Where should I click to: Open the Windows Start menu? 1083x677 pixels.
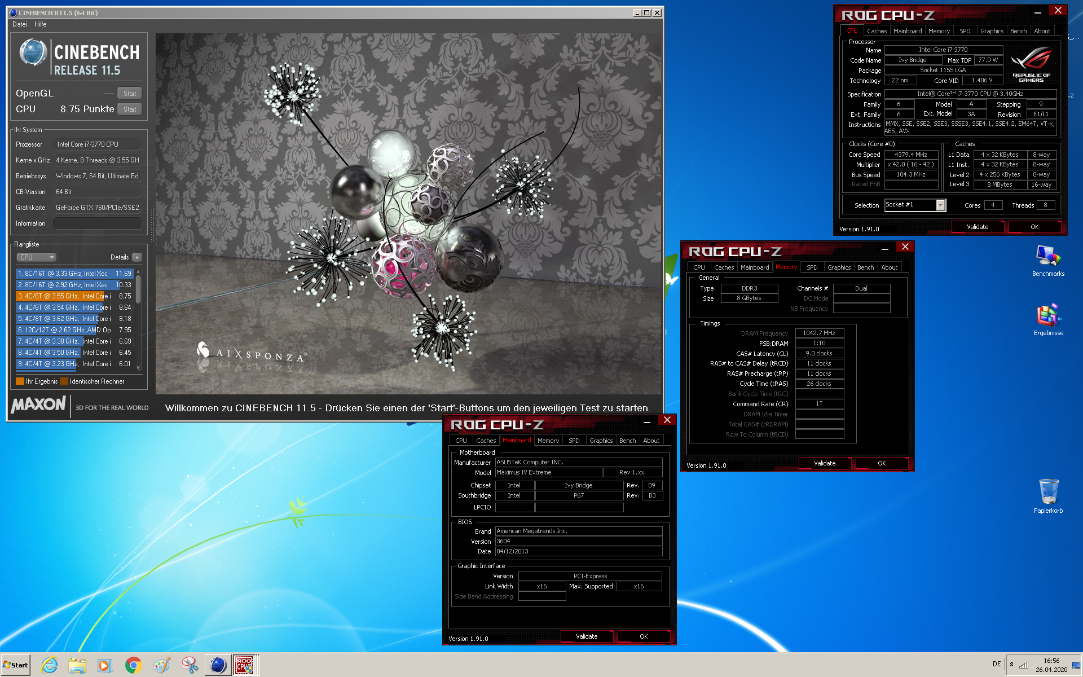point(15,665)
